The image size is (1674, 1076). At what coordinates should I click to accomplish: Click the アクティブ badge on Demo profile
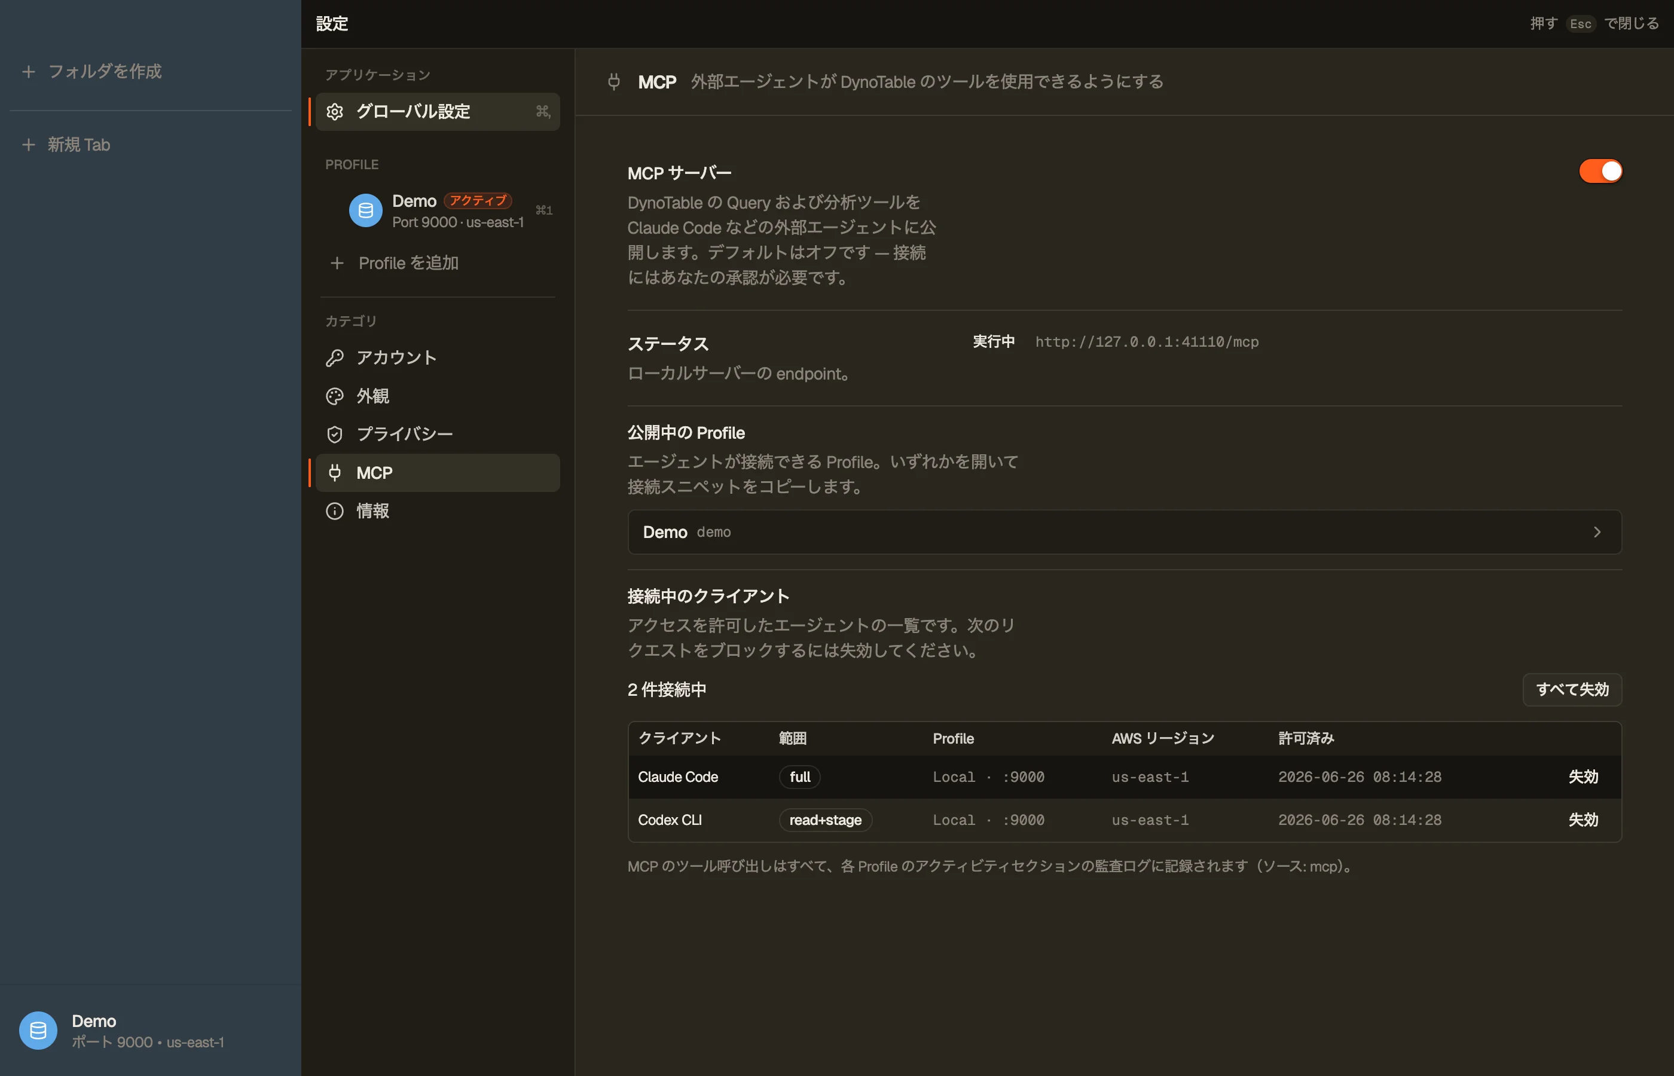click(478, 200)
